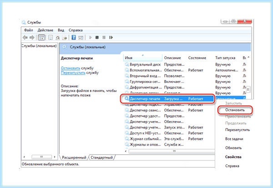Viewport: 273px width, 188px height.
Task: Sort by the Тип запуска column header
Action: tap(225, 58)
